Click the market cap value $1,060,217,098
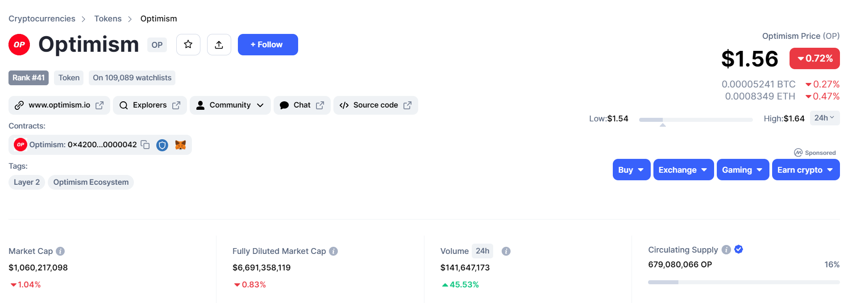Viewport: 848px width, 303px height. pyautogui.click(x=38, y=268)
